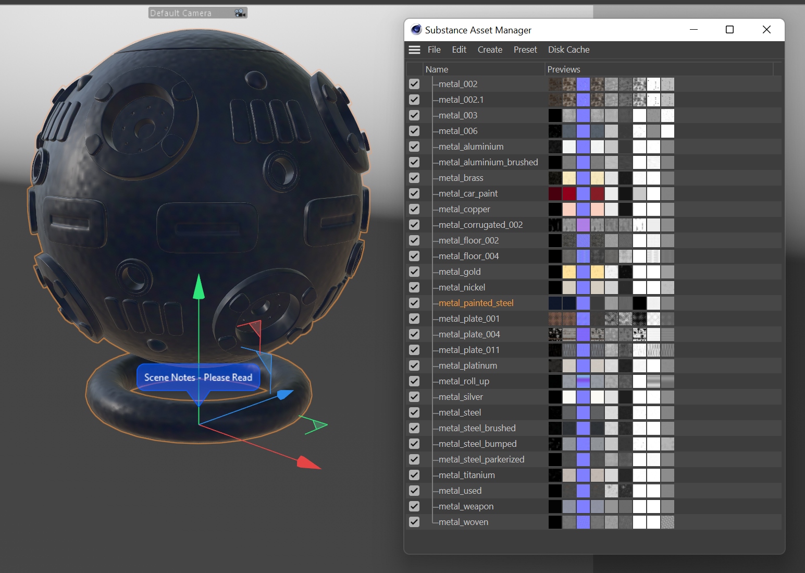Click the Substance Asset Manager title bar logo
The height and width of the screenshot is (573, 805).
[x=416, y=30]
